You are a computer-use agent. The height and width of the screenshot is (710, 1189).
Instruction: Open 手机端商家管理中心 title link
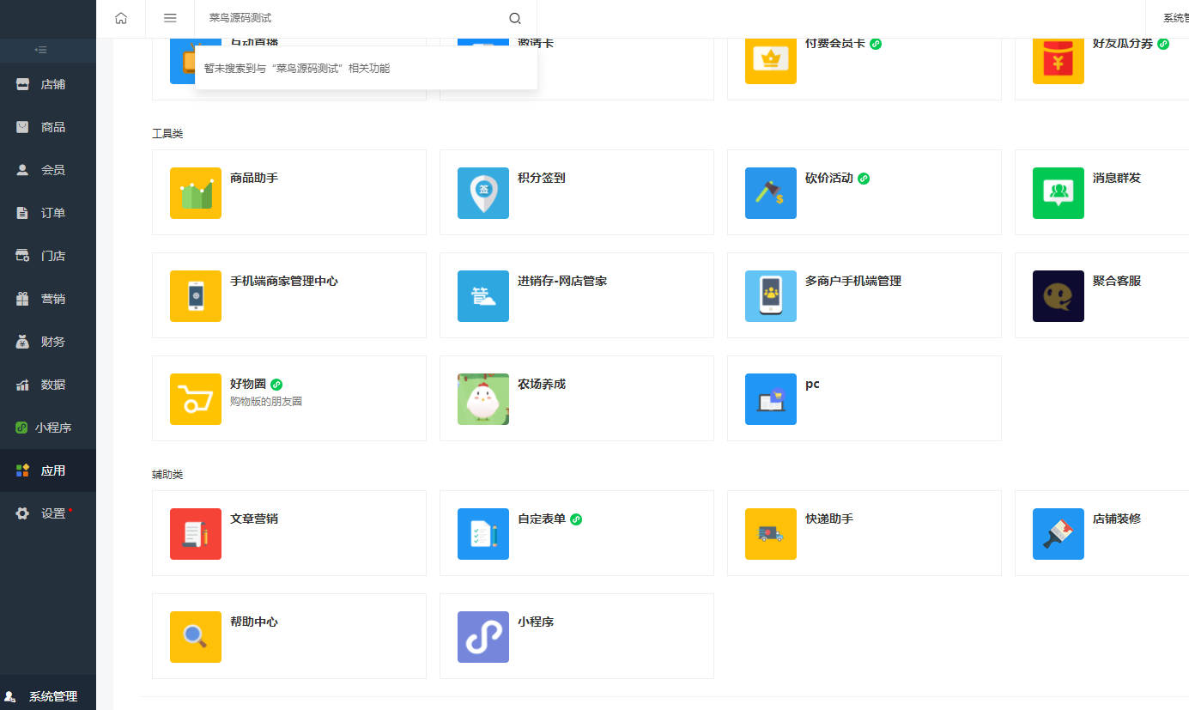point(284,281)
